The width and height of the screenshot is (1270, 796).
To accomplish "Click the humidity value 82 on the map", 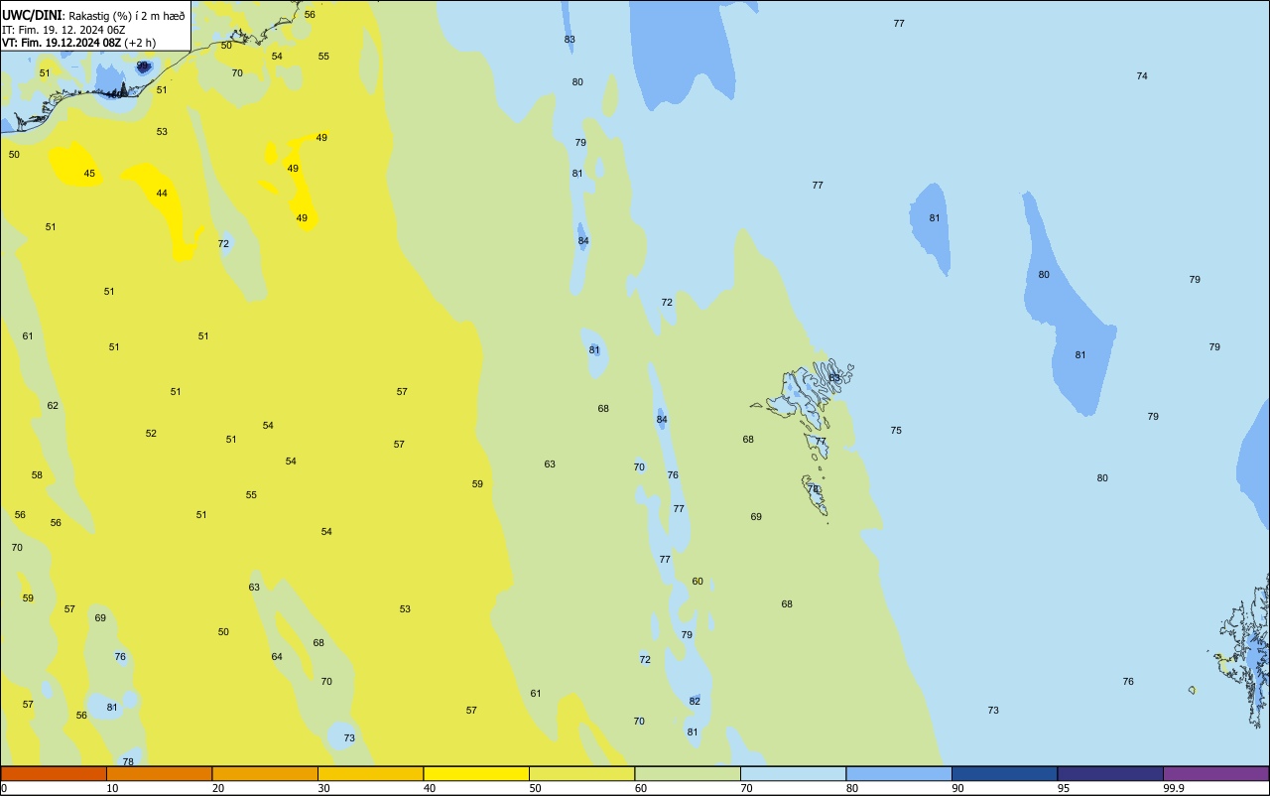I will click(695, 702).
